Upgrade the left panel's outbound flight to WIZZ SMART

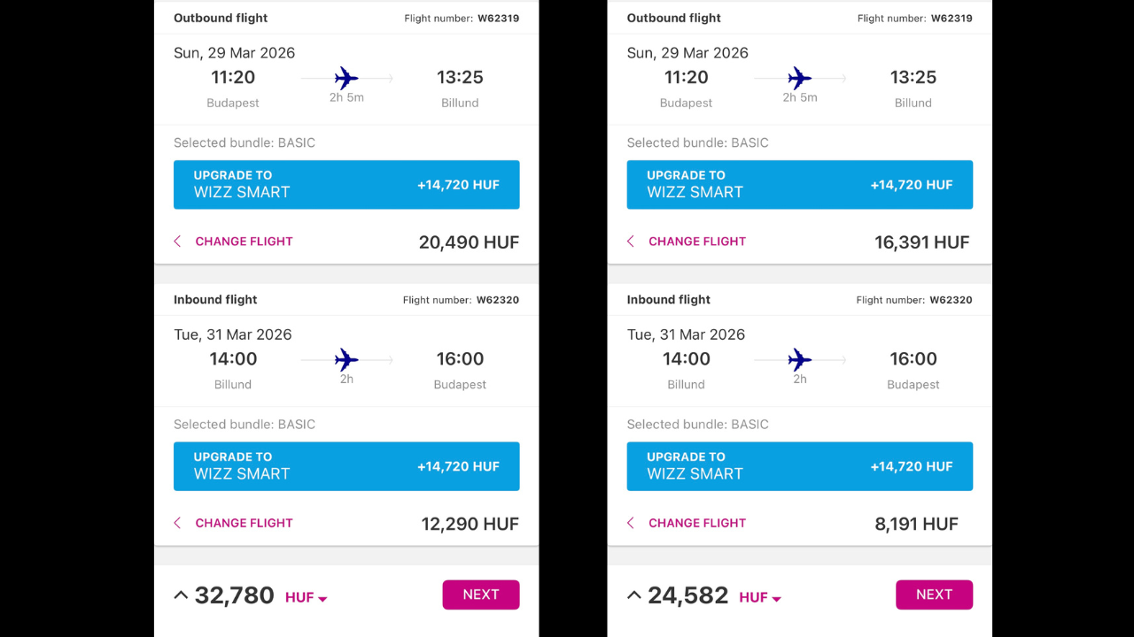coord(346,185)
